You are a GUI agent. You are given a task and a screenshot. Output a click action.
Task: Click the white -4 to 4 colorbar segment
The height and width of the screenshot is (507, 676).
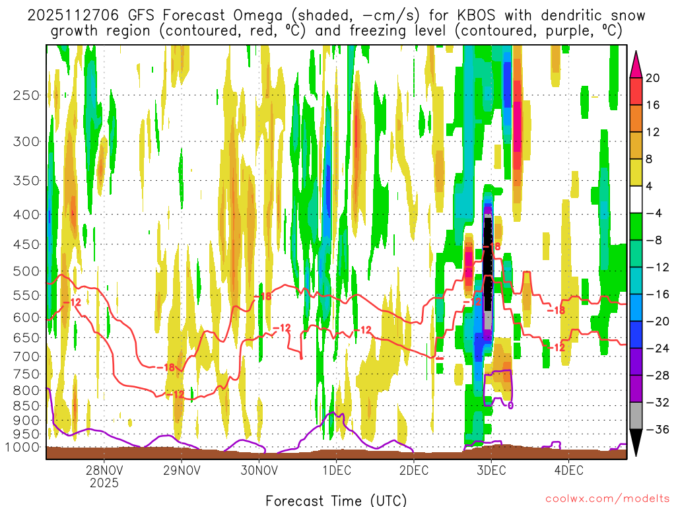coord(636,199)
